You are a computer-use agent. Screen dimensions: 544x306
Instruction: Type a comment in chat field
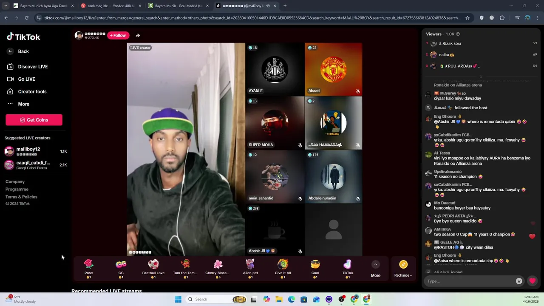pos(470,281)
